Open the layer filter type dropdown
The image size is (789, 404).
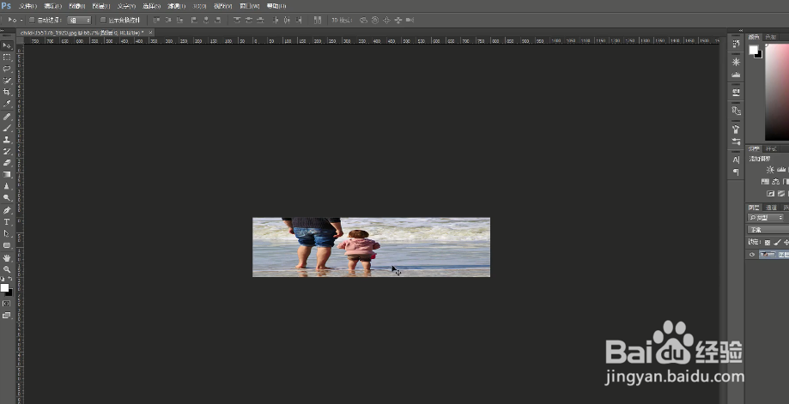coord(766,218)
